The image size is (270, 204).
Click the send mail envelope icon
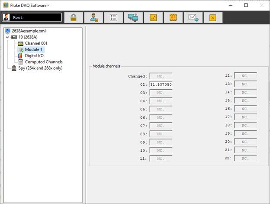pyautogui.click(x=193, y=17)
